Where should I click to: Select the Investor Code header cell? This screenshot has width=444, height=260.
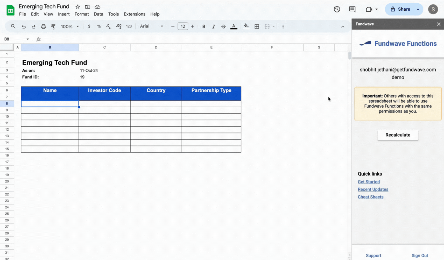click(x=104, y=93)
